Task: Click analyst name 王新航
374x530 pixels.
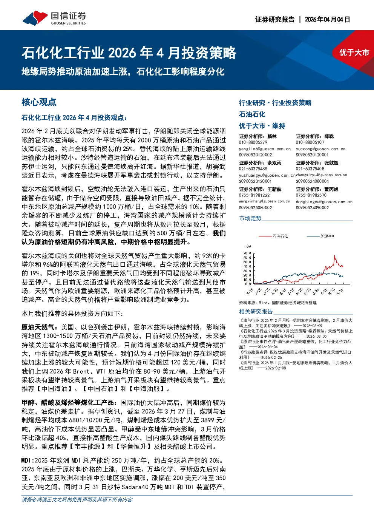Action: (x=274, y=189)
